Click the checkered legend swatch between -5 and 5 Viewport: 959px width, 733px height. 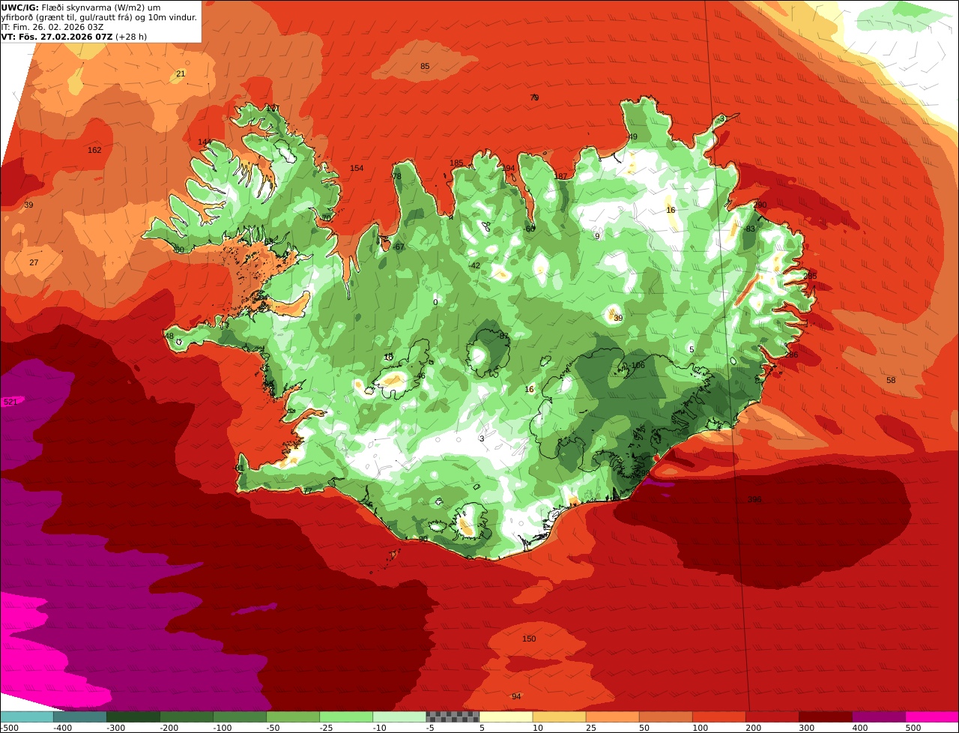pyautogui.click(x=452, y=717)
